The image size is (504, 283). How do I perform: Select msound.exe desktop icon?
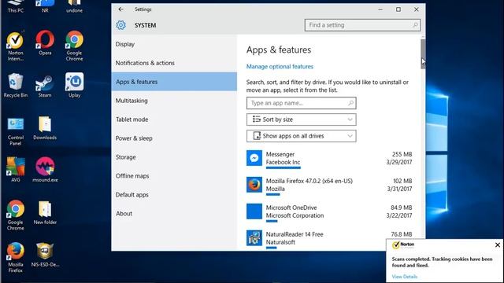(45, 170)
